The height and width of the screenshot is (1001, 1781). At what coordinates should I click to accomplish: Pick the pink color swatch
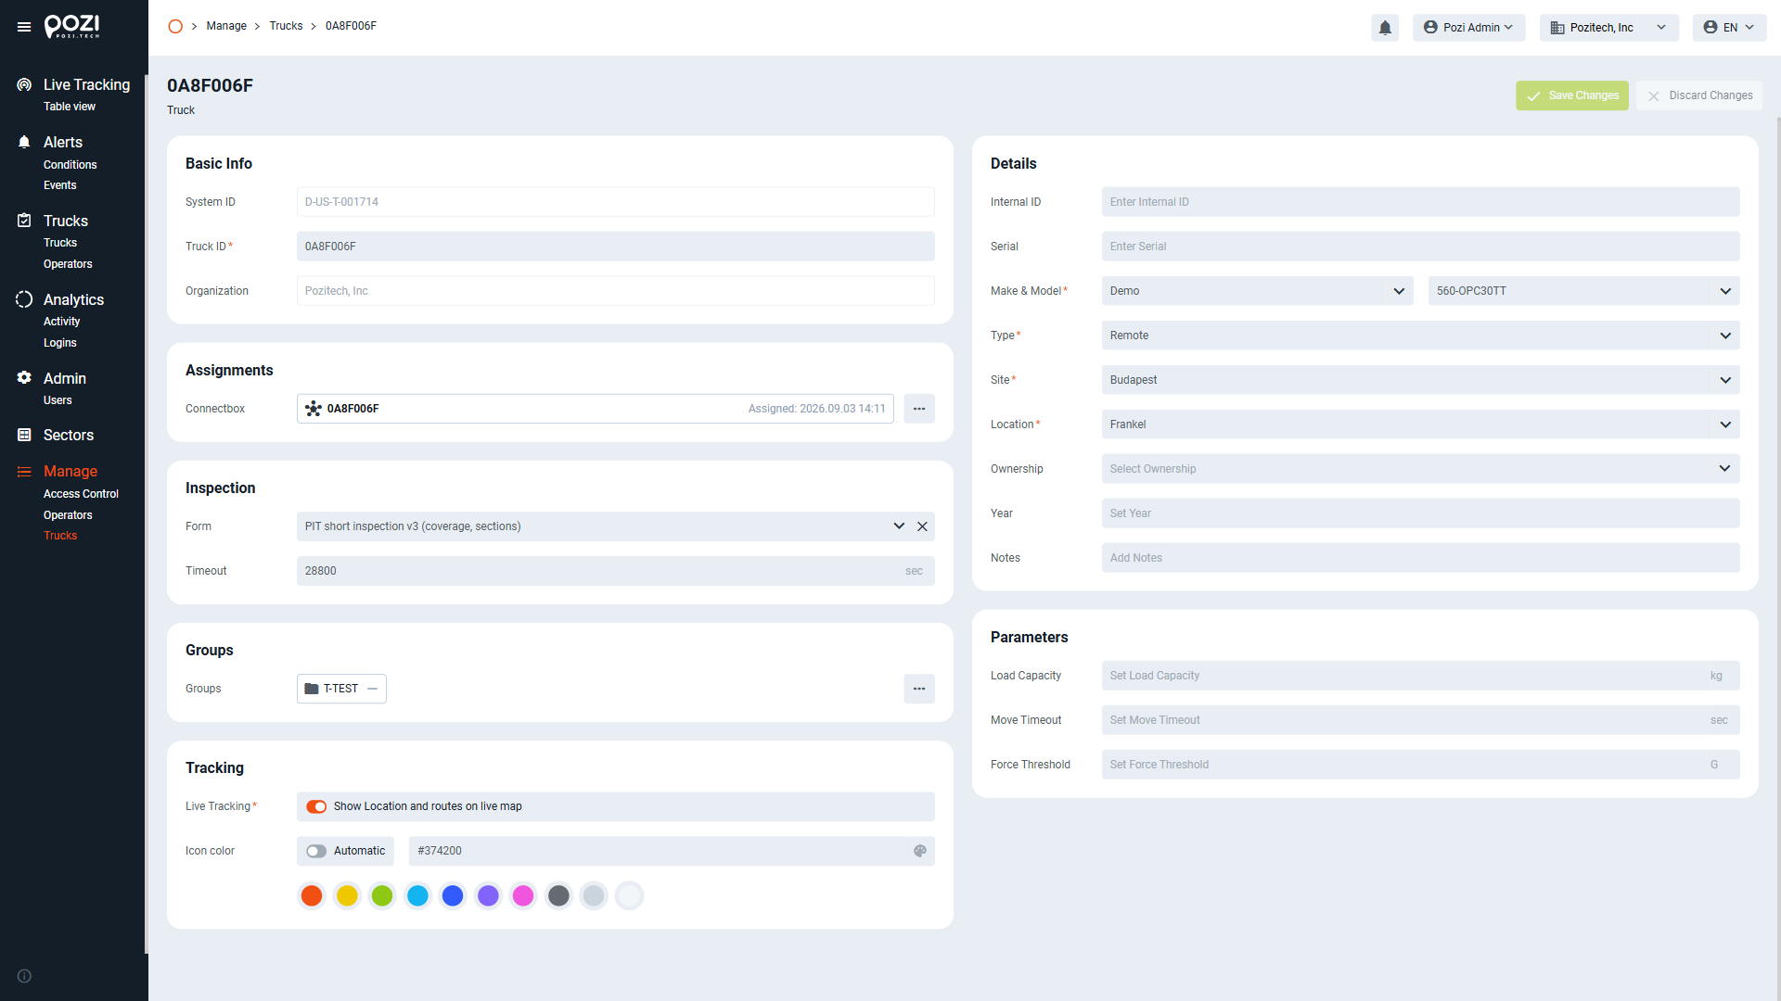[x=523, y=895]
